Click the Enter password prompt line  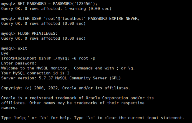click(x=19, y=63)
